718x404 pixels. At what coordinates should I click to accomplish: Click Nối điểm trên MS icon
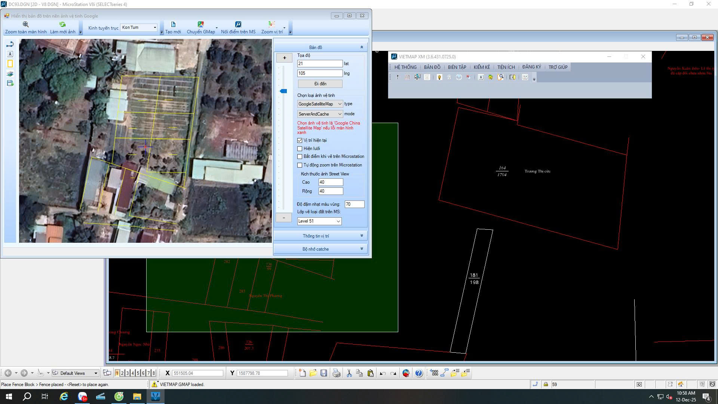click(x=238, y=24)
